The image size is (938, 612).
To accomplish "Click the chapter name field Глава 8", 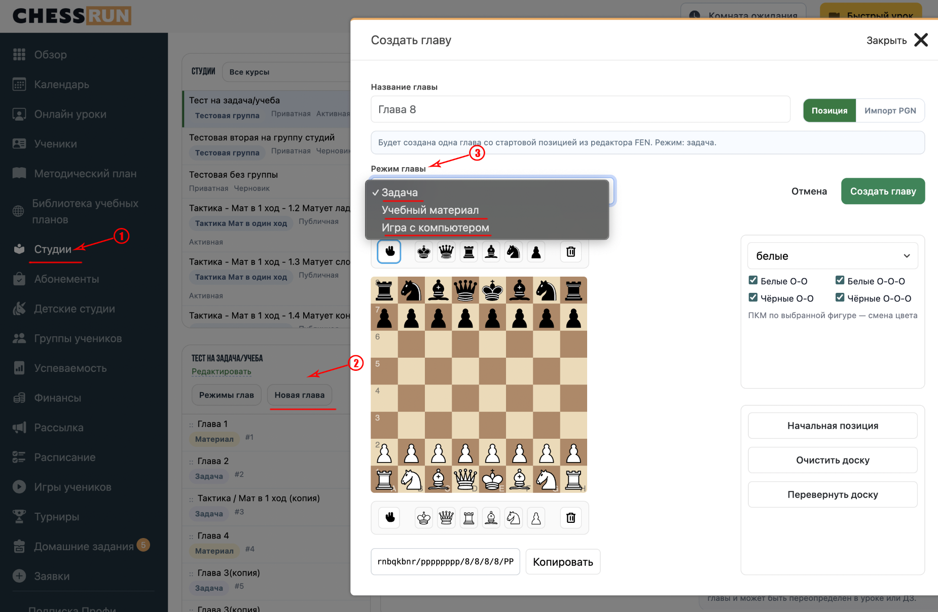I will coord(581,109).
